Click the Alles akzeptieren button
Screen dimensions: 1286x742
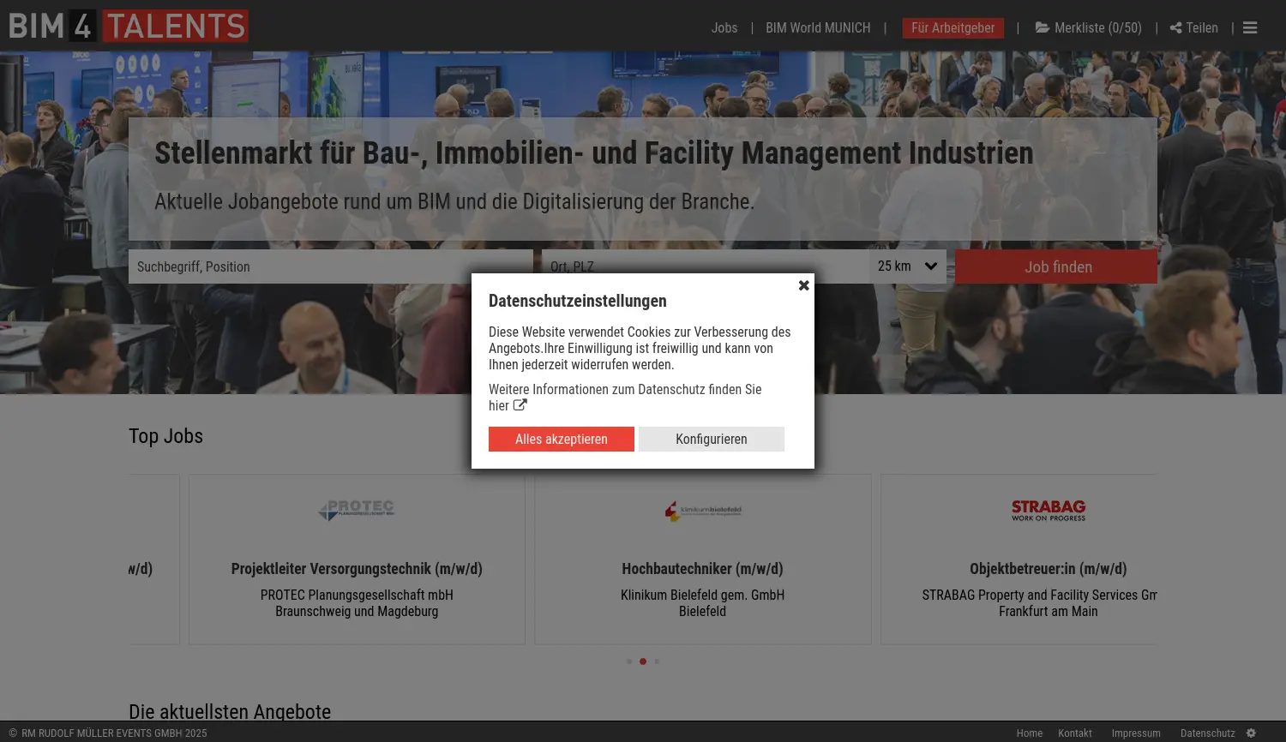coord(561,439)
